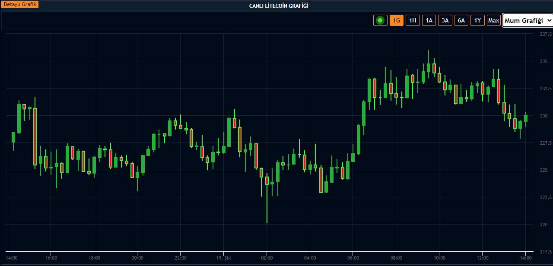Click the 230 price axis label
This screenshot has height=266, width=553.
click(543, 116)
